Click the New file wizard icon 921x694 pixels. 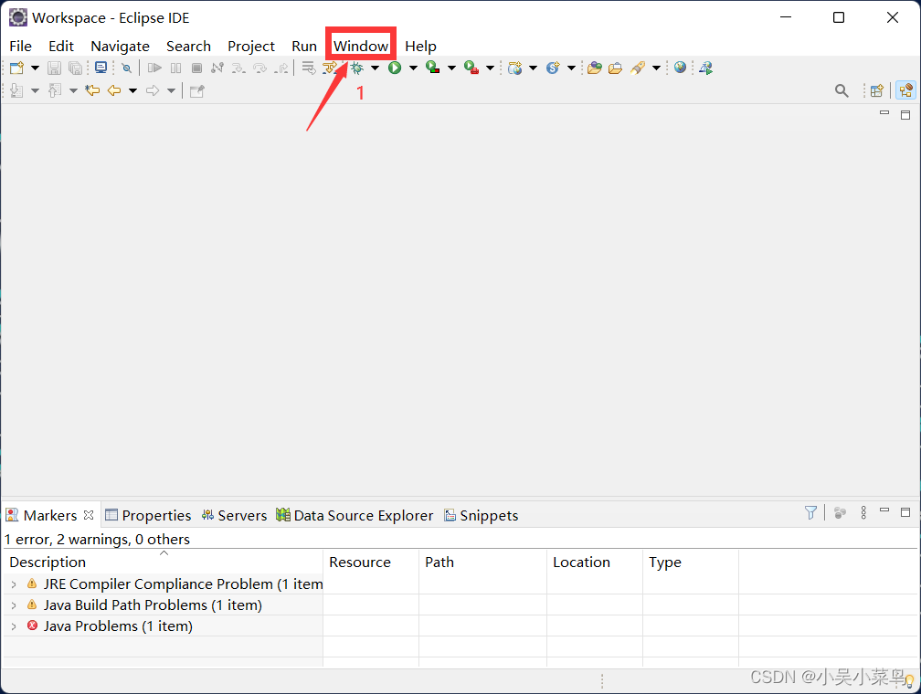tap(17, 68)
